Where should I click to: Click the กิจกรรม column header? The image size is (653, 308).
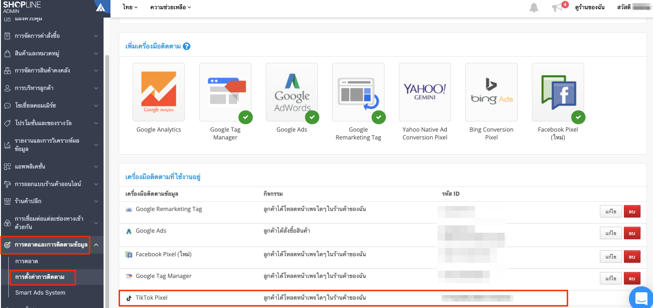coord(273,193)
